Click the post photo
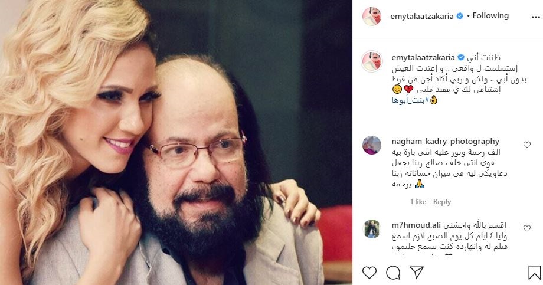543x285 pixels. [x=176, y=142]
